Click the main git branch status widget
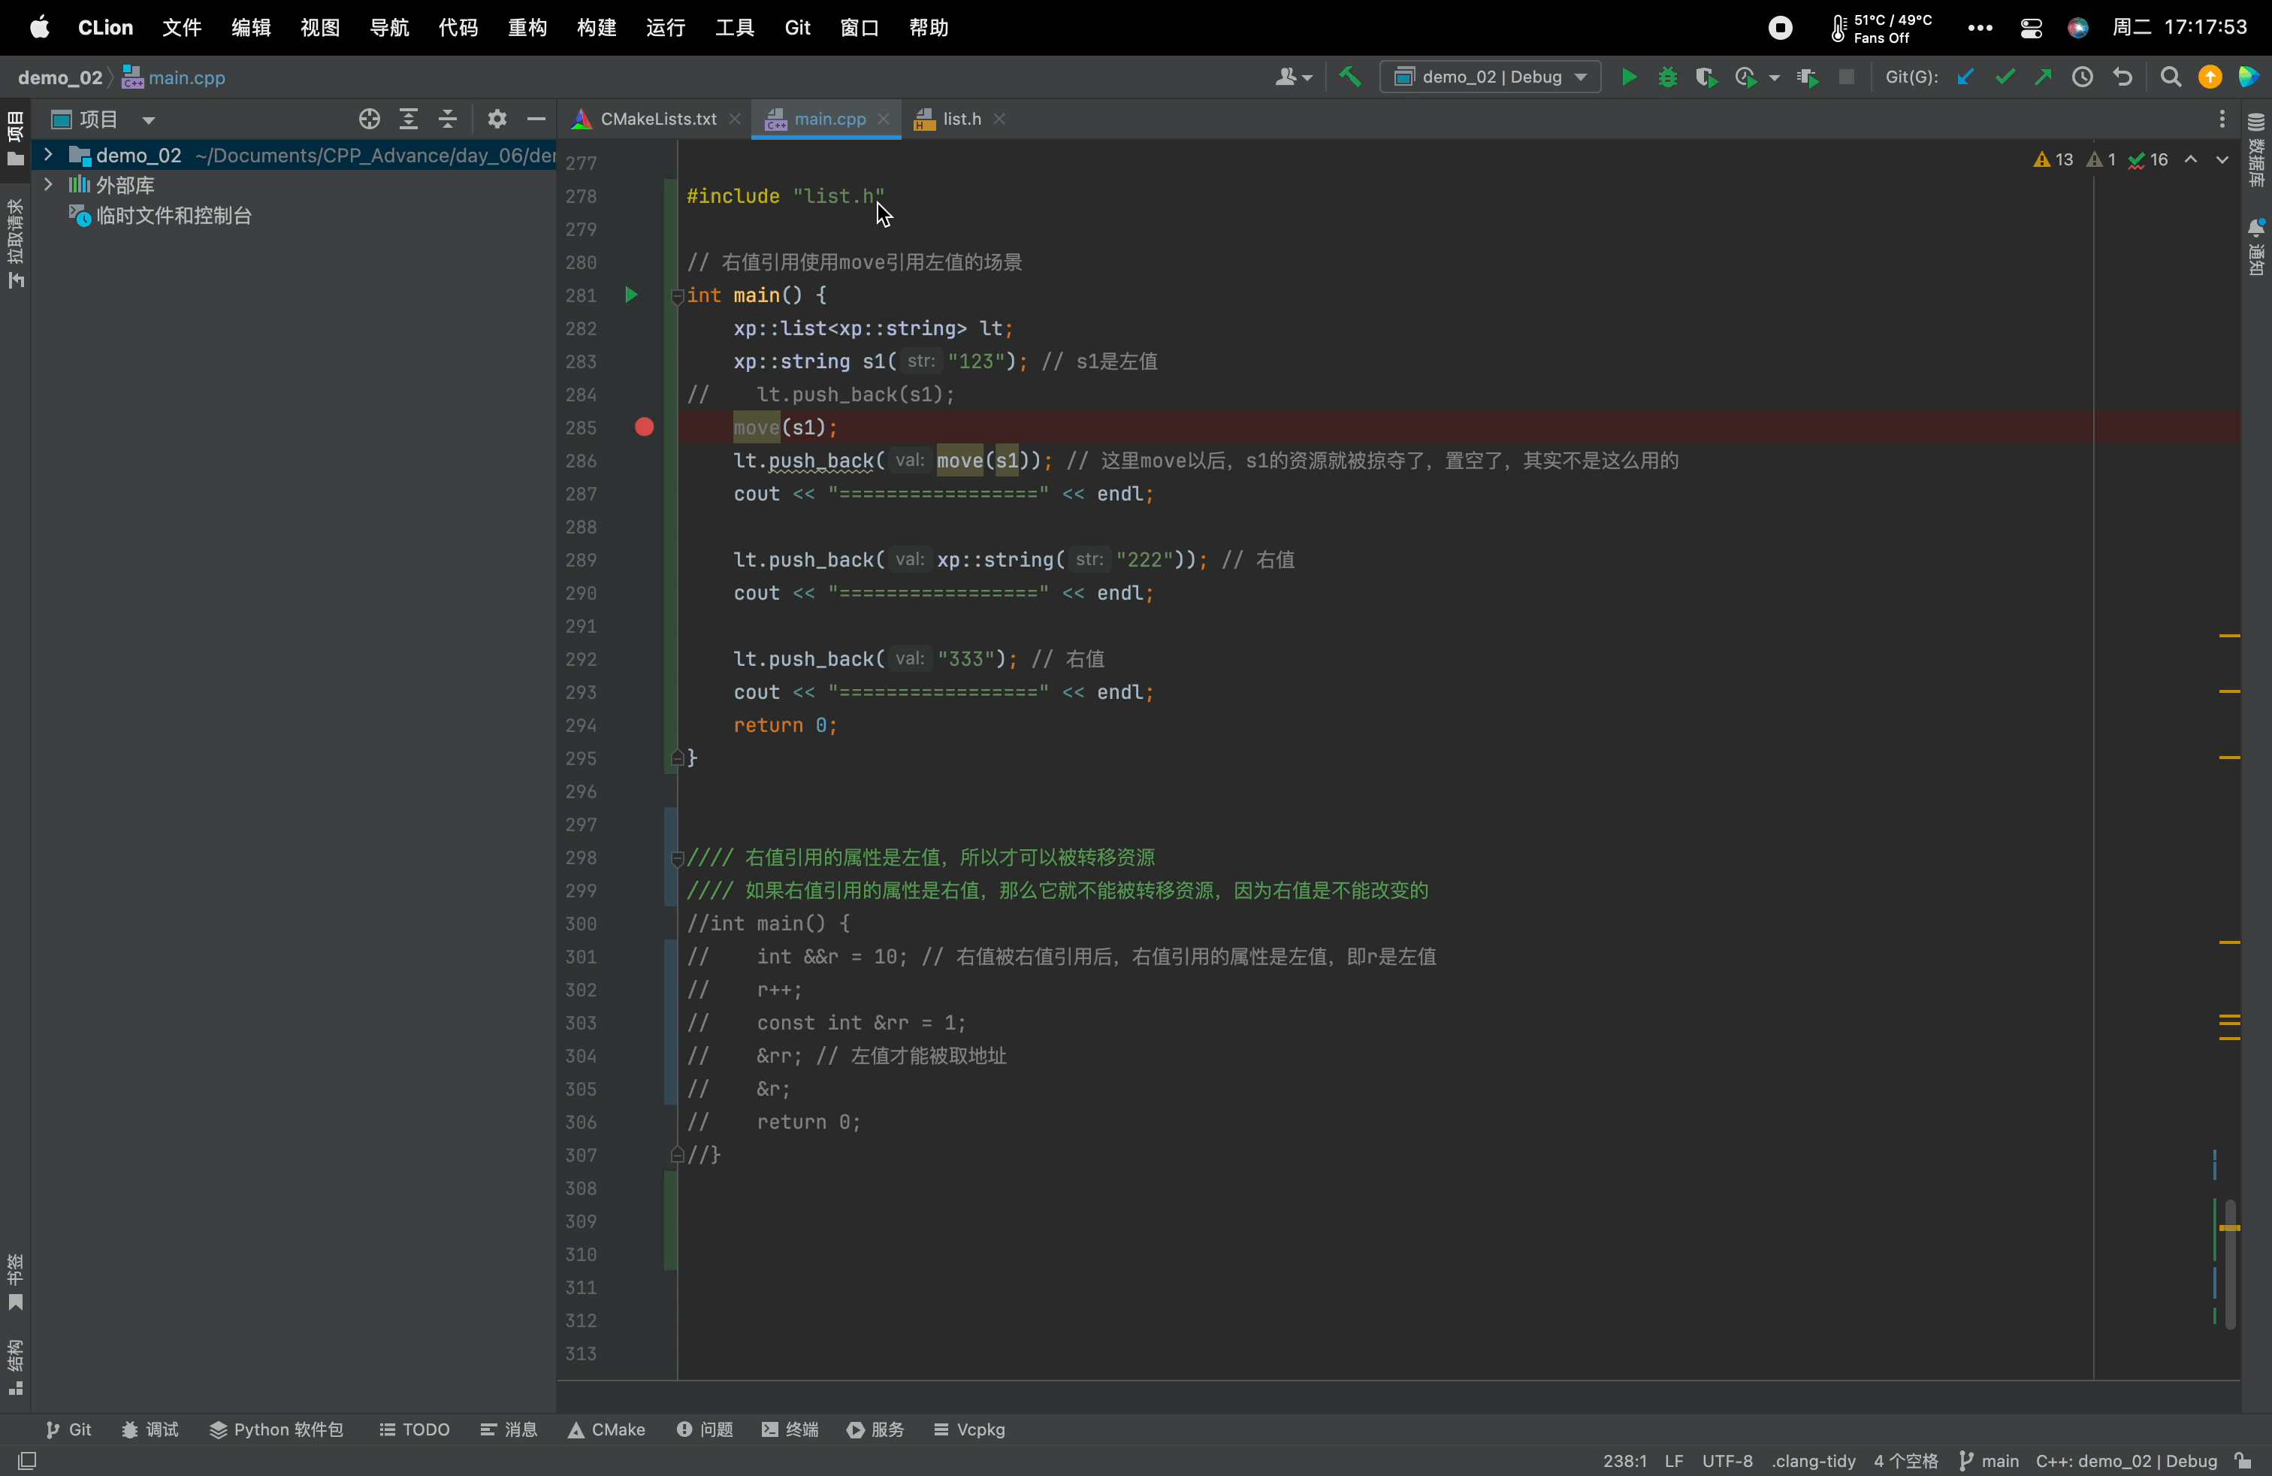The image size is (2272, 1476). click(1990, 1461)
